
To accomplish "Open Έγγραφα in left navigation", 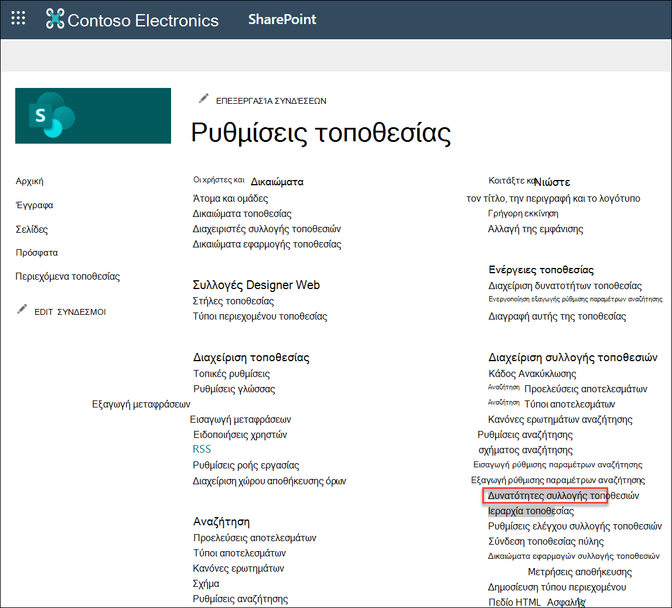I will tap(35, 205).
